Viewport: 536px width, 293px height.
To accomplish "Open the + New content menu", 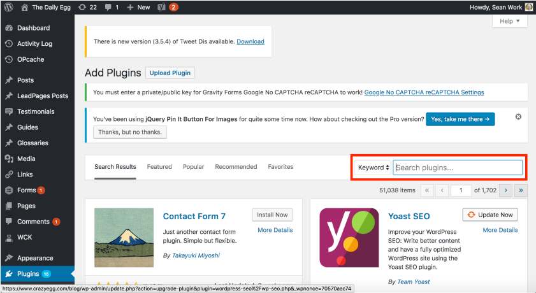I will (x=138, y=7).
